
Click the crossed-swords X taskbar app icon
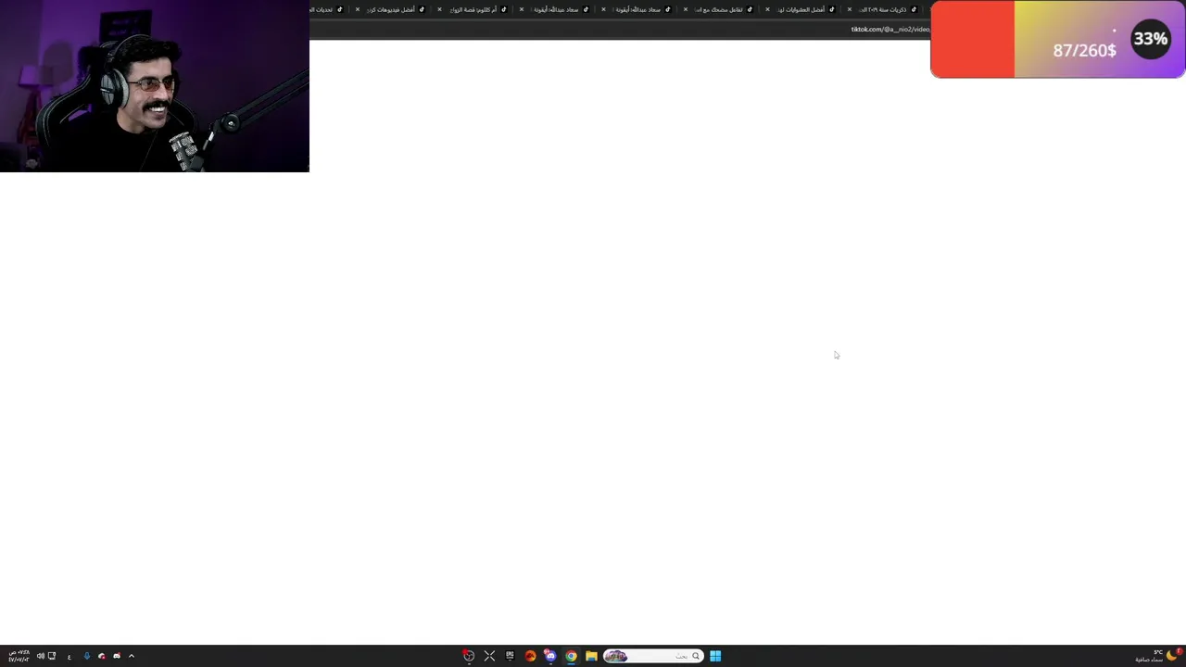[x=489, y=656]
